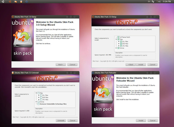The height and width of the screenshot is (127, 174).
Task: Click title icon of the Setup welcome window
Action: (13, 17)
